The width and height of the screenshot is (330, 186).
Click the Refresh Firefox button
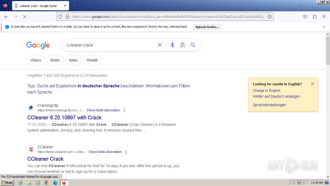pyautogui.click(x=207, y=27)
